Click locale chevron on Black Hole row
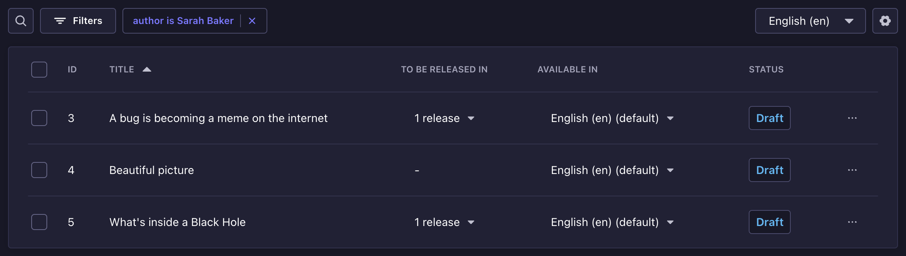This screenshot has height=256, width=906. pyautogui.click(x=670, y=222)
